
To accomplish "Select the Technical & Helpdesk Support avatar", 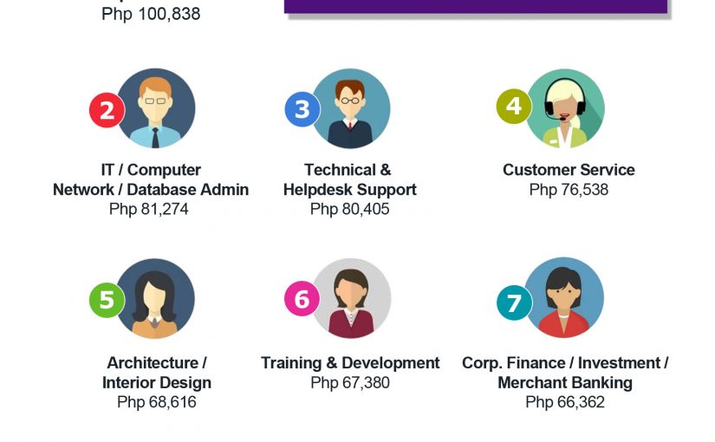I will 350,108.
